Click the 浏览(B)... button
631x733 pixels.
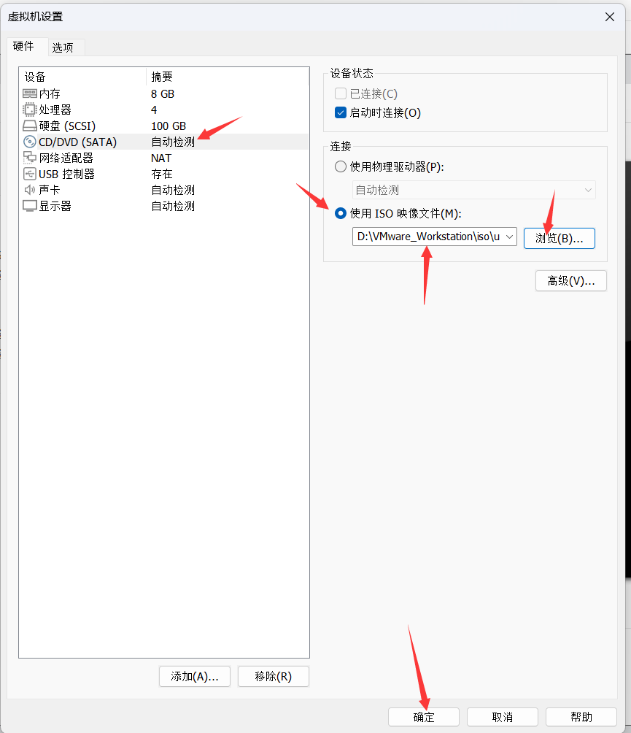559,239
